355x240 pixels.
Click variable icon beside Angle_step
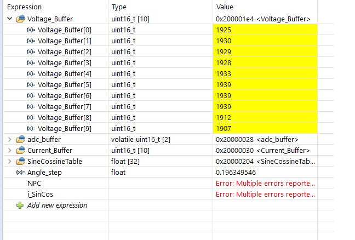tap(20, 172)
